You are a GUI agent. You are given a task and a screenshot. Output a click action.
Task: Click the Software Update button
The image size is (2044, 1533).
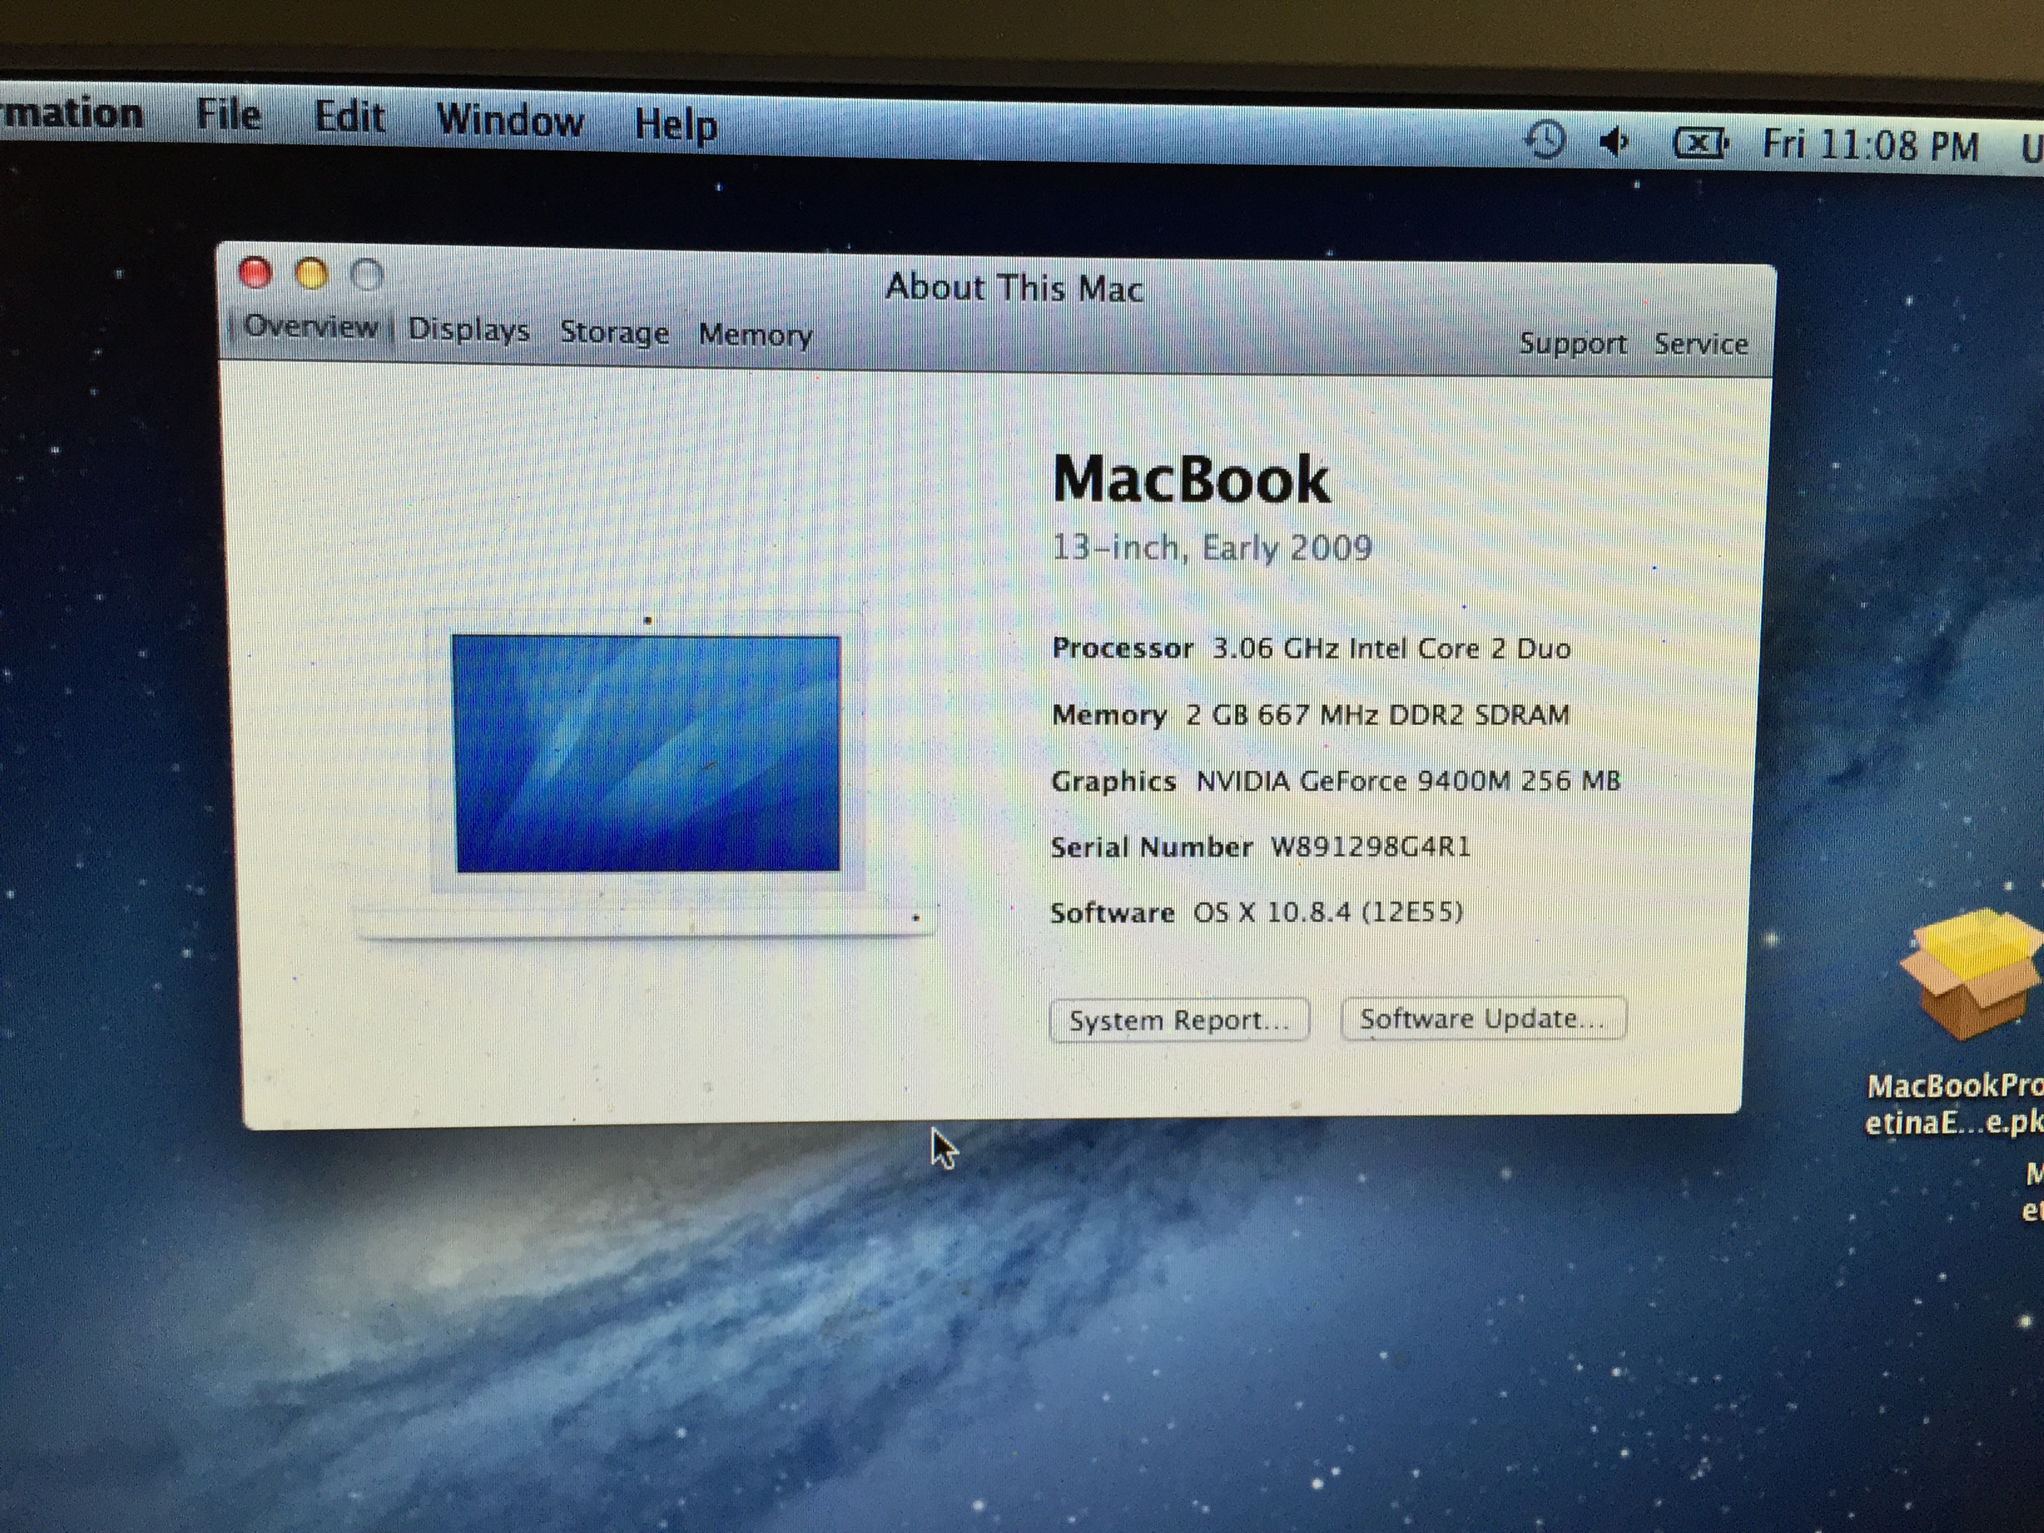click(1483, 1018)
